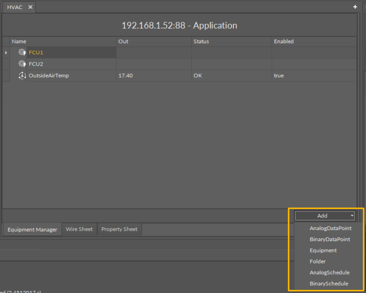The width and height of the screenshot is (366, 293).
Task: Select the FCU2 row name
Action: click(36, 64)
